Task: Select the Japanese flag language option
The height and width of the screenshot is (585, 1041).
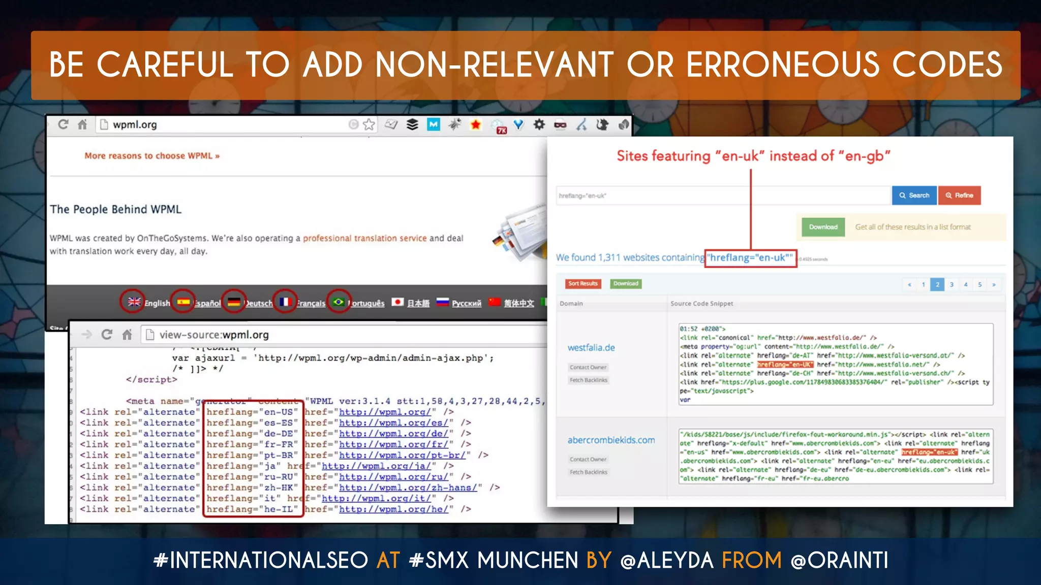Action: (397, 302)
